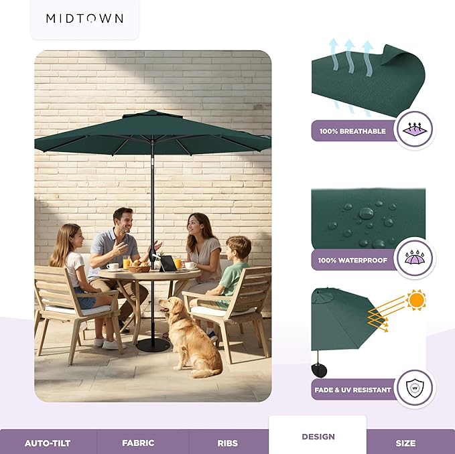Viewport: 455px width, 454px height.
Task: Click the 100% BREATHABLE label
Action: [352, 131]
